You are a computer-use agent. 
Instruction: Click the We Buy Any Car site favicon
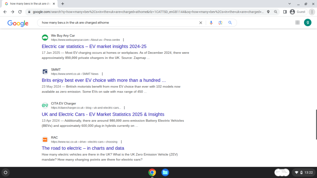45,38
